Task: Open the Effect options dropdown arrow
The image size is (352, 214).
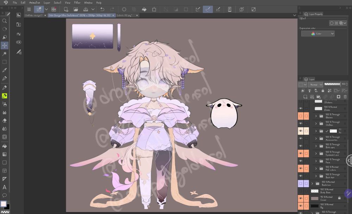Action: [345, 23]
